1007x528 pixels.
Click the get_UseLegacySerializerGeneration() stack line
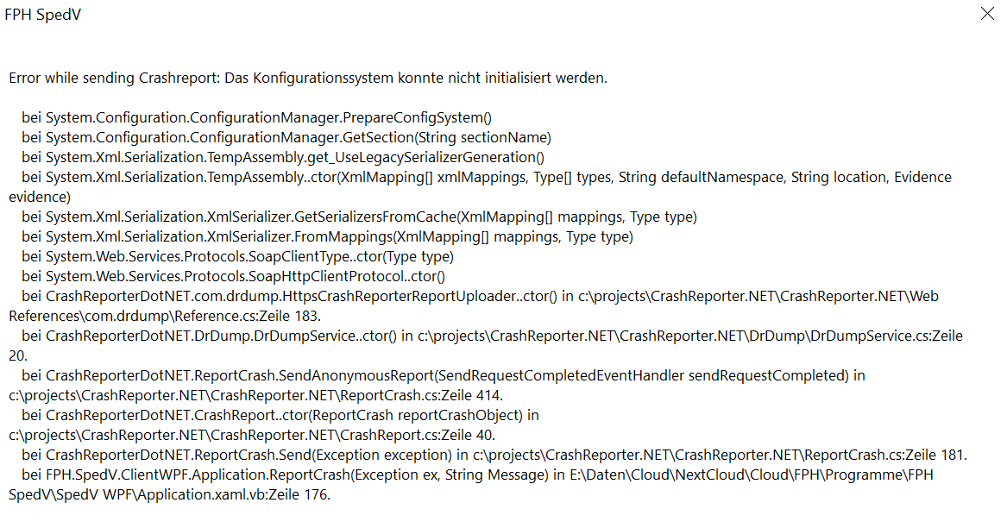(x=283, y=157)
